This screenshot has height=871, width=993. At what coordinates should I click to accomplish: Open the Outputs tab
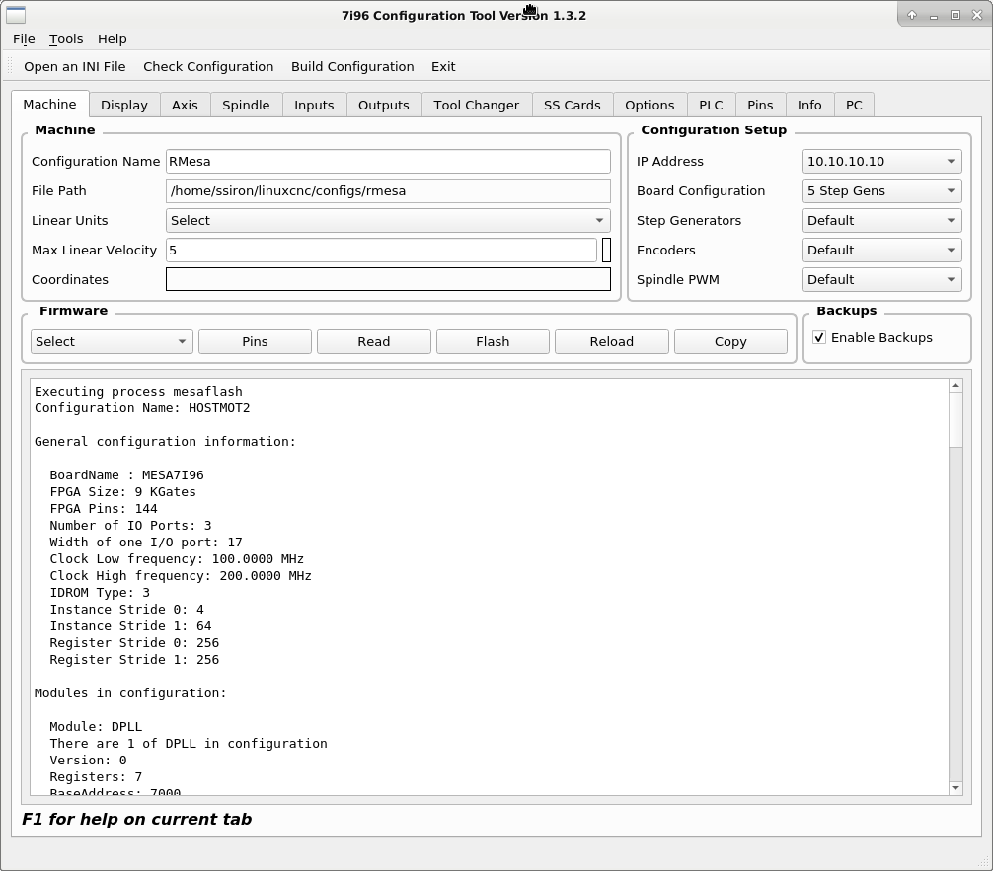pos(384,106)
